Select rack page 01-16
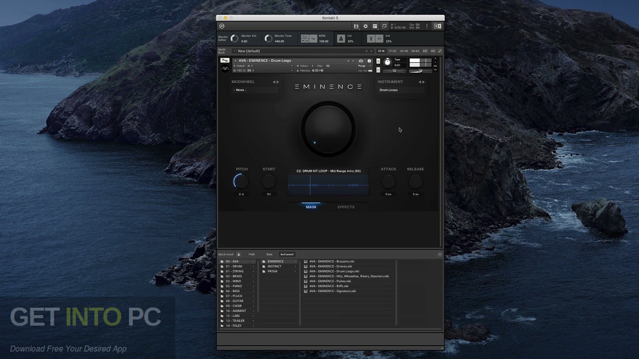This screenshot has height=359, width=639. 381,51
